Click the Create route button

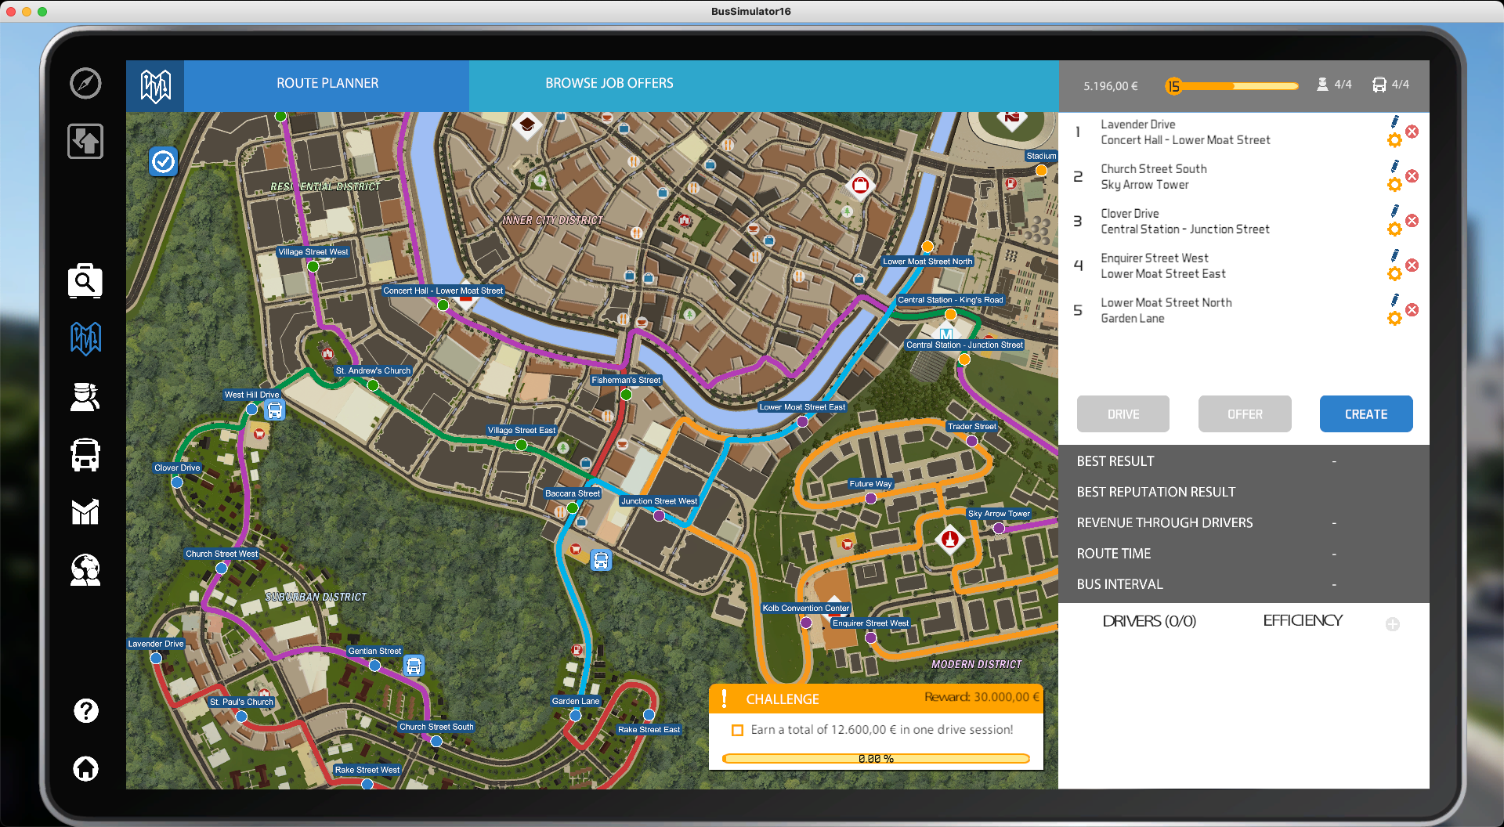[x=1365, y=414]
